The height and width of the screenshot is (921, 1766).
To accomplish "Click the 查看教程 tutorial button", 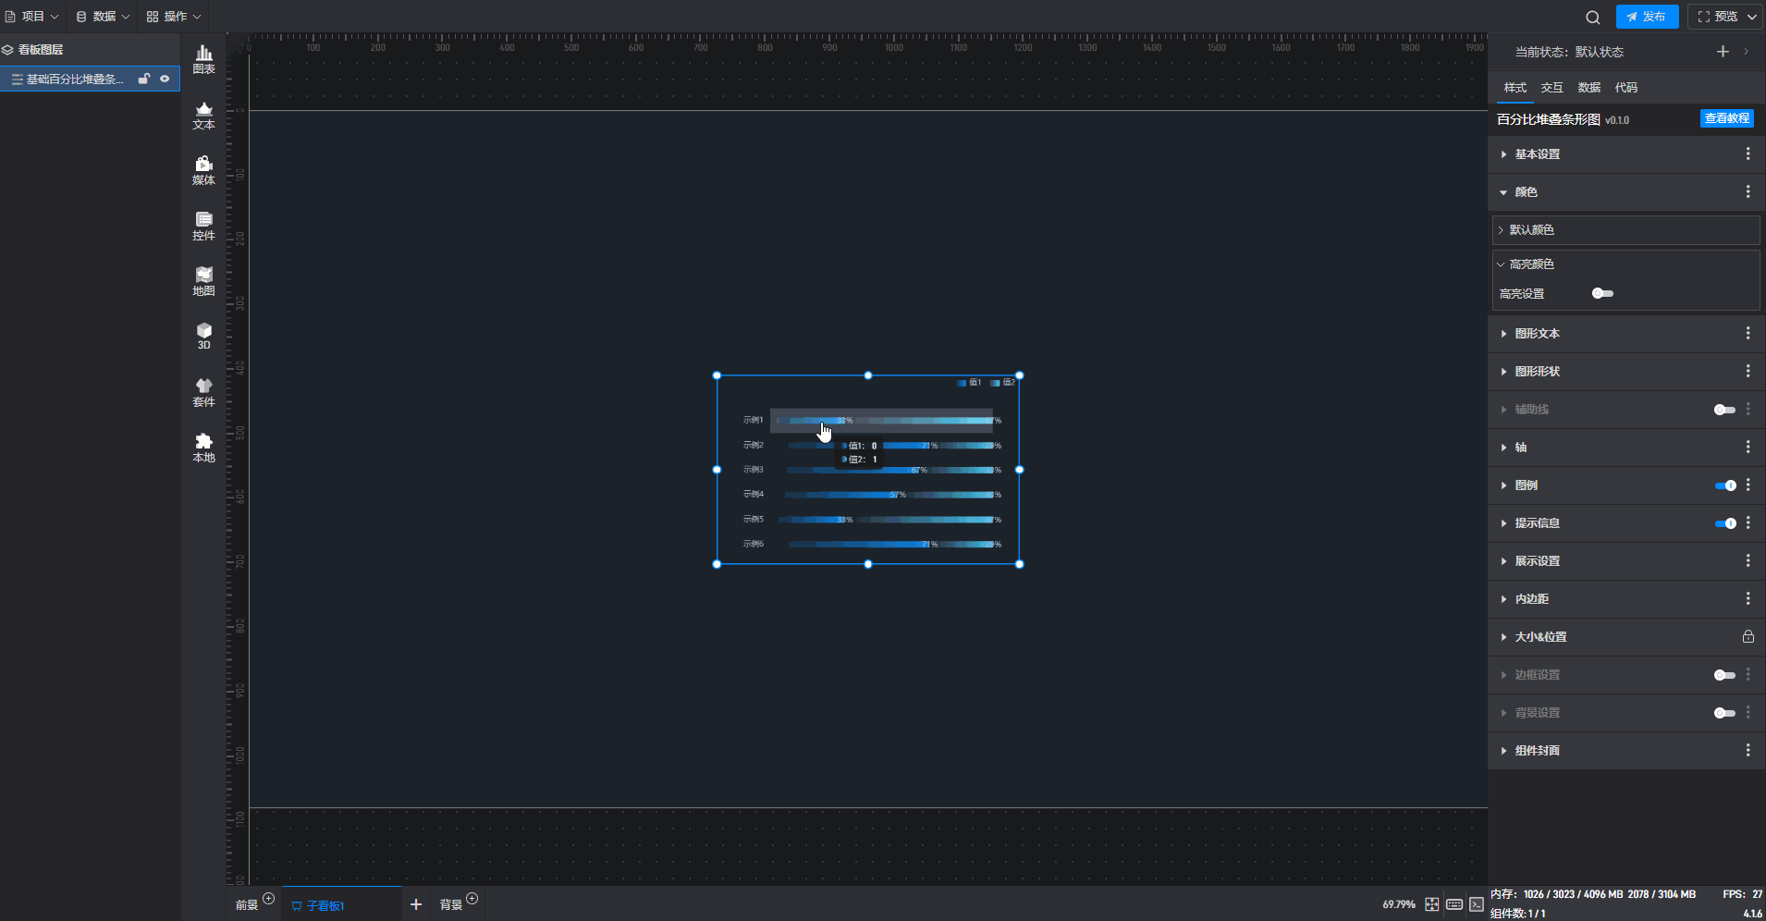I will (x=1726, y=118).
